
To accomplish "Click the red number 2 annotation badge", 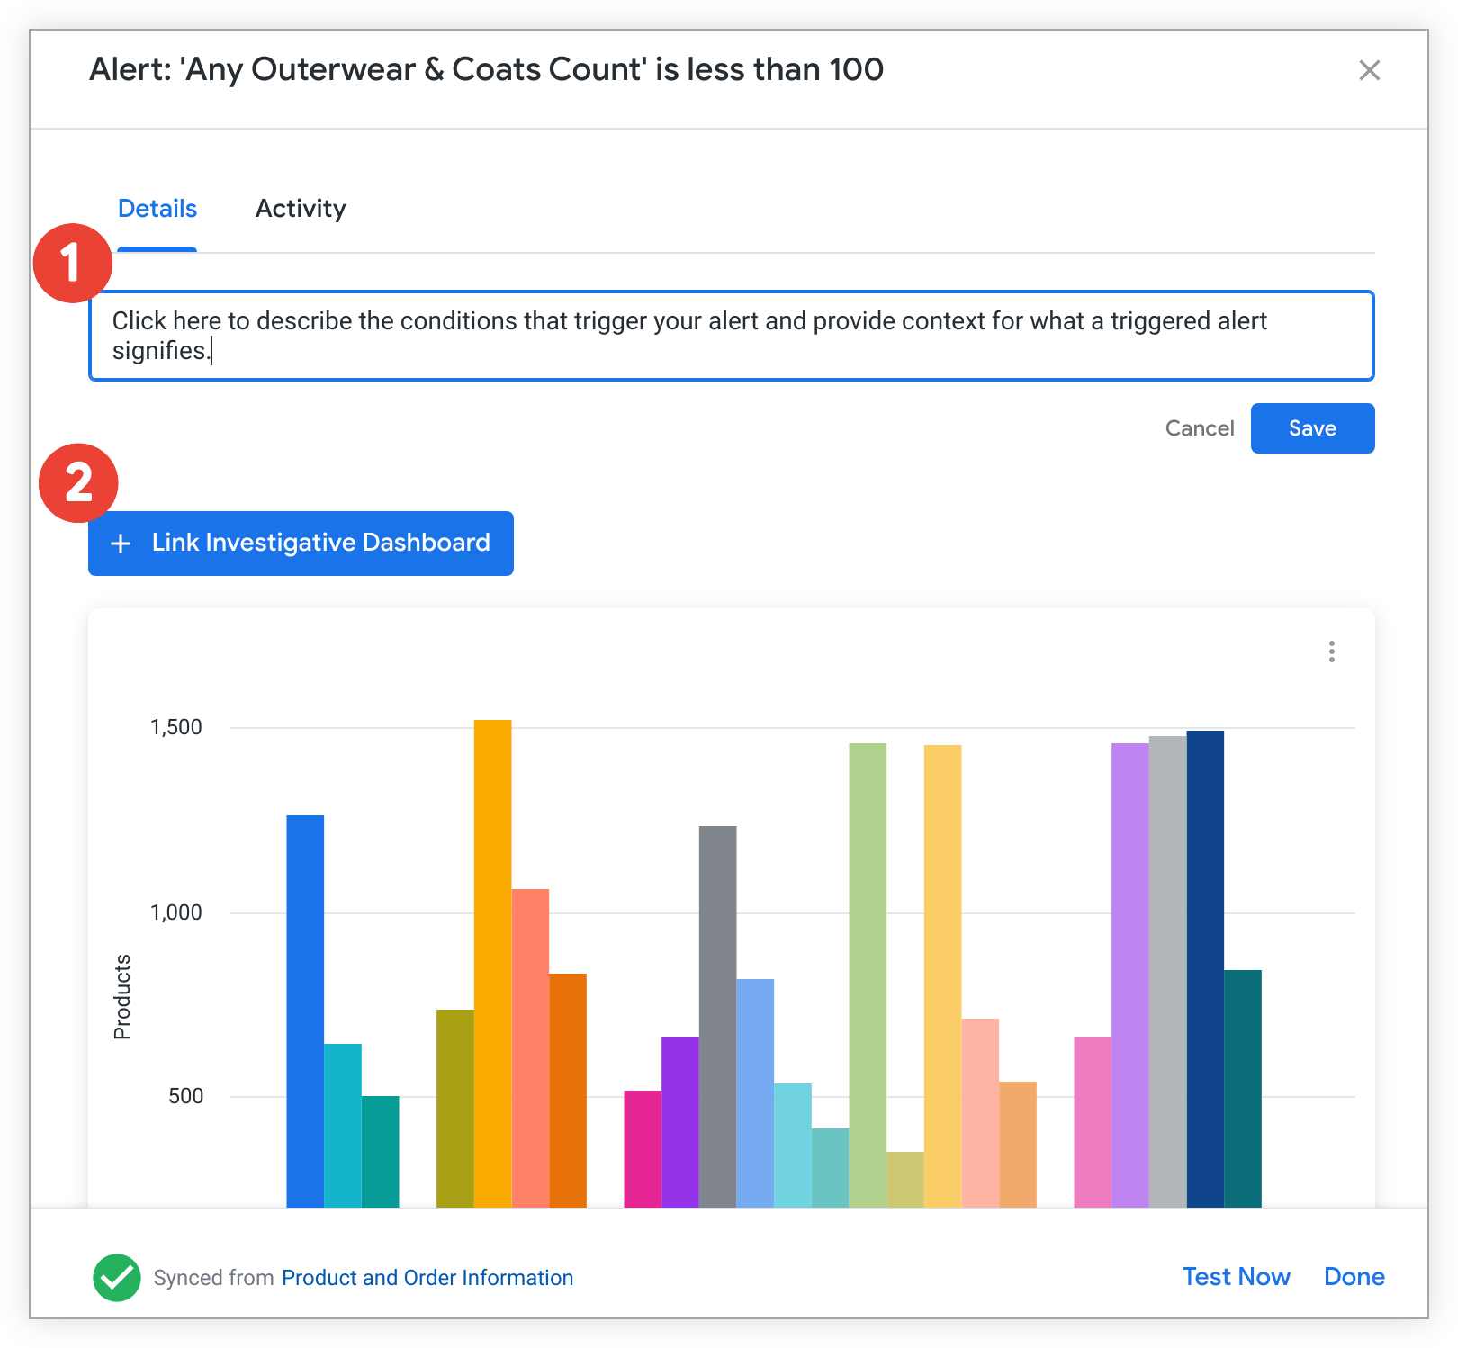I will point(78,483).
